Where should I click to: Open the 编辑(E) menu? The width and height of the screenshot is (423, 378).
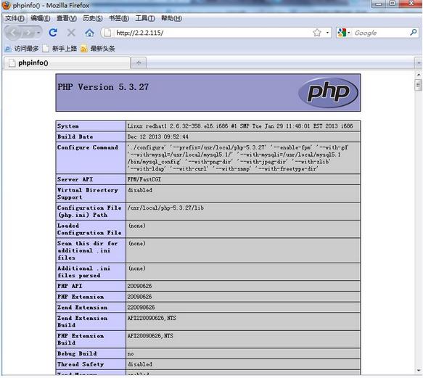41,18
